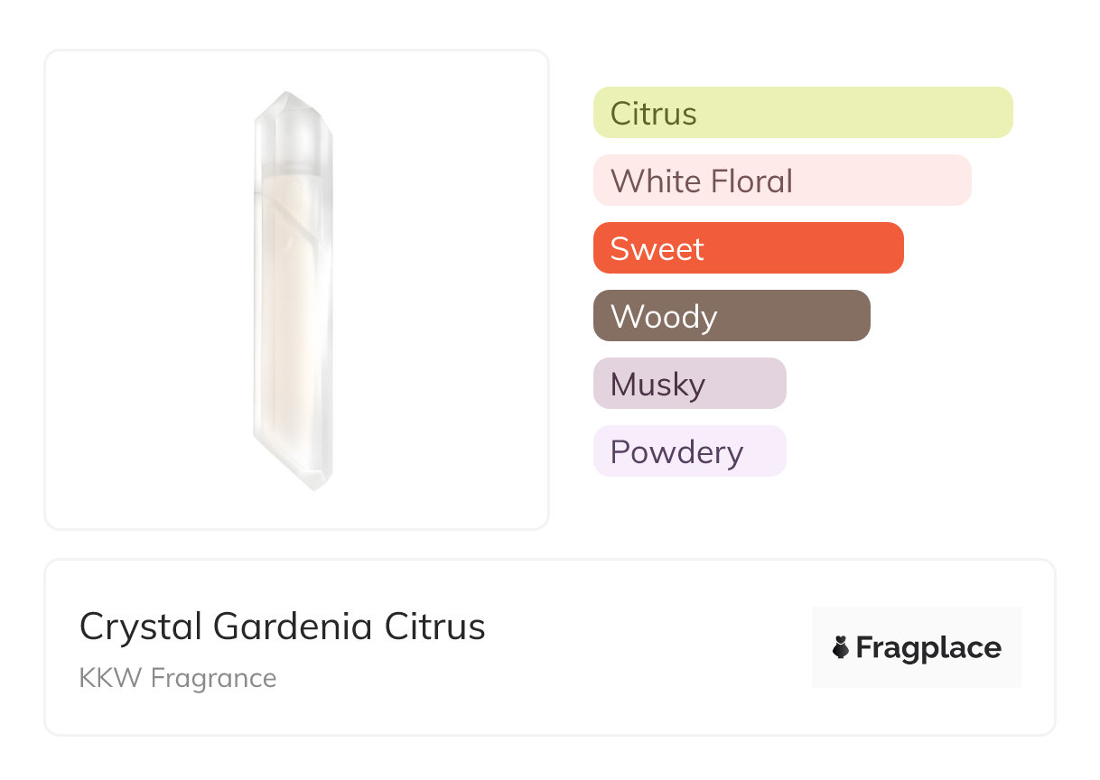
Task: Open the KKW Fragrance brand link
Action: 178,678
